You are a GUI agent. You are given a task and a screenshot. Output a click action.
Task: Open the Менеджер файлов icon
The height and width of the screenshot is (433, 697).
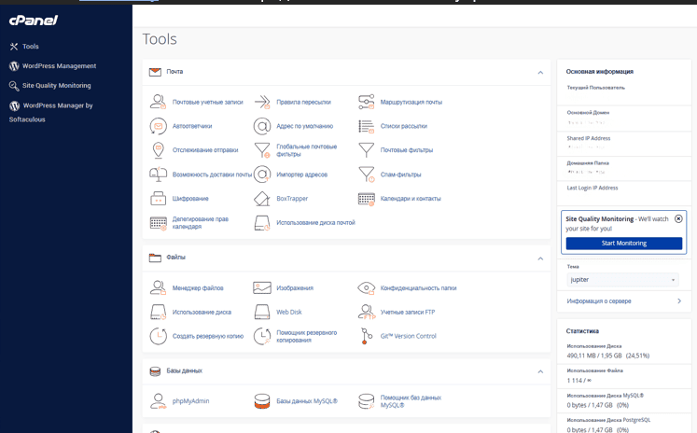(159, 288)
